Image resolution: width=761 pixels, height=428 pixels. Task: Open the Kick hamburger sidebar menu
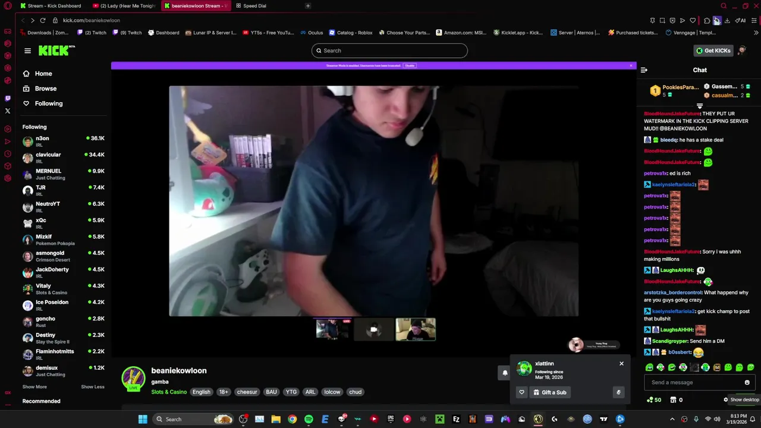click(27, 51)
